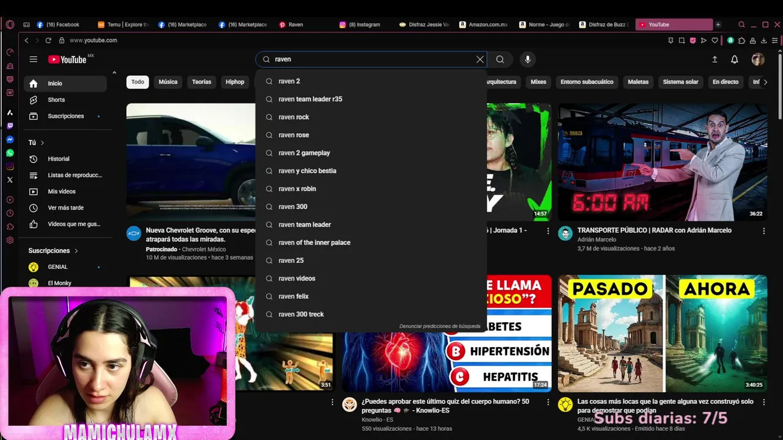This screenshot has height=440, width=783.
Task: Select the En directo filter chip
Action: [725, 82]
